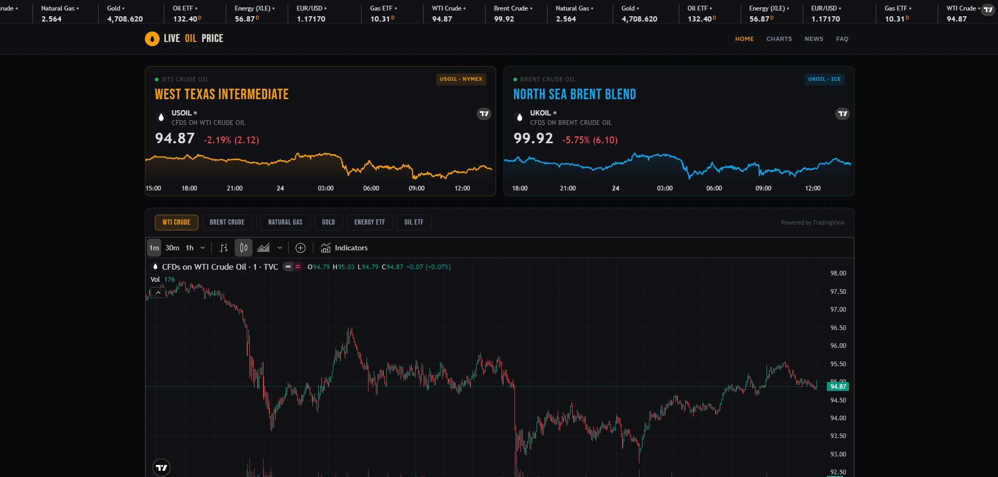Choose the area chart style icon
Screen dimensions: 998x477
264,248
